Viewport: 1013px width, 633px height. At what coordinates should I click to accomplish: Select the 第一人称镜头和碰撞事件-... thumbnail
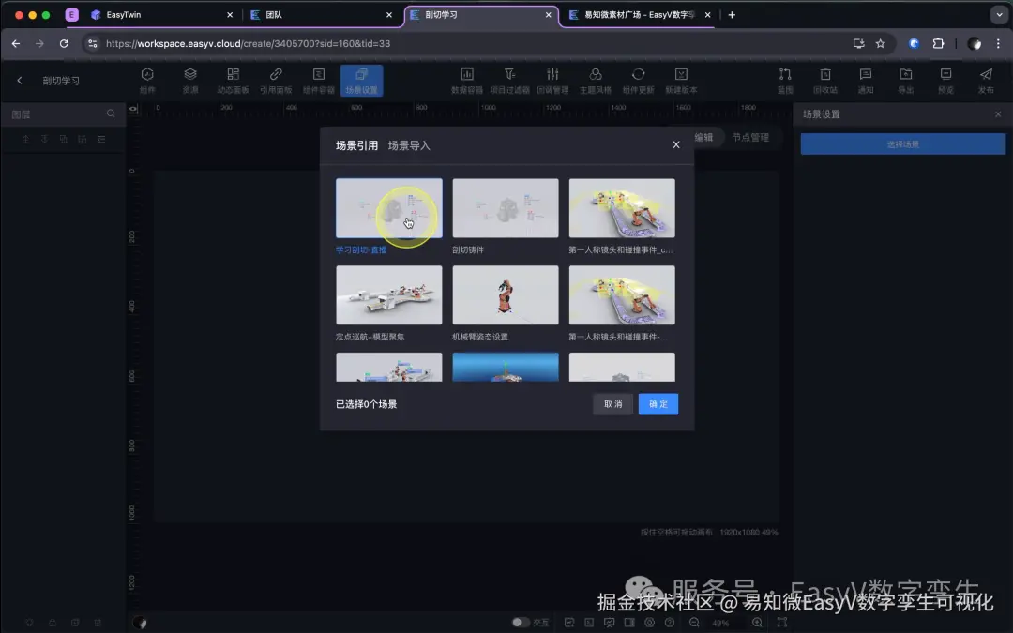[622, 294]
